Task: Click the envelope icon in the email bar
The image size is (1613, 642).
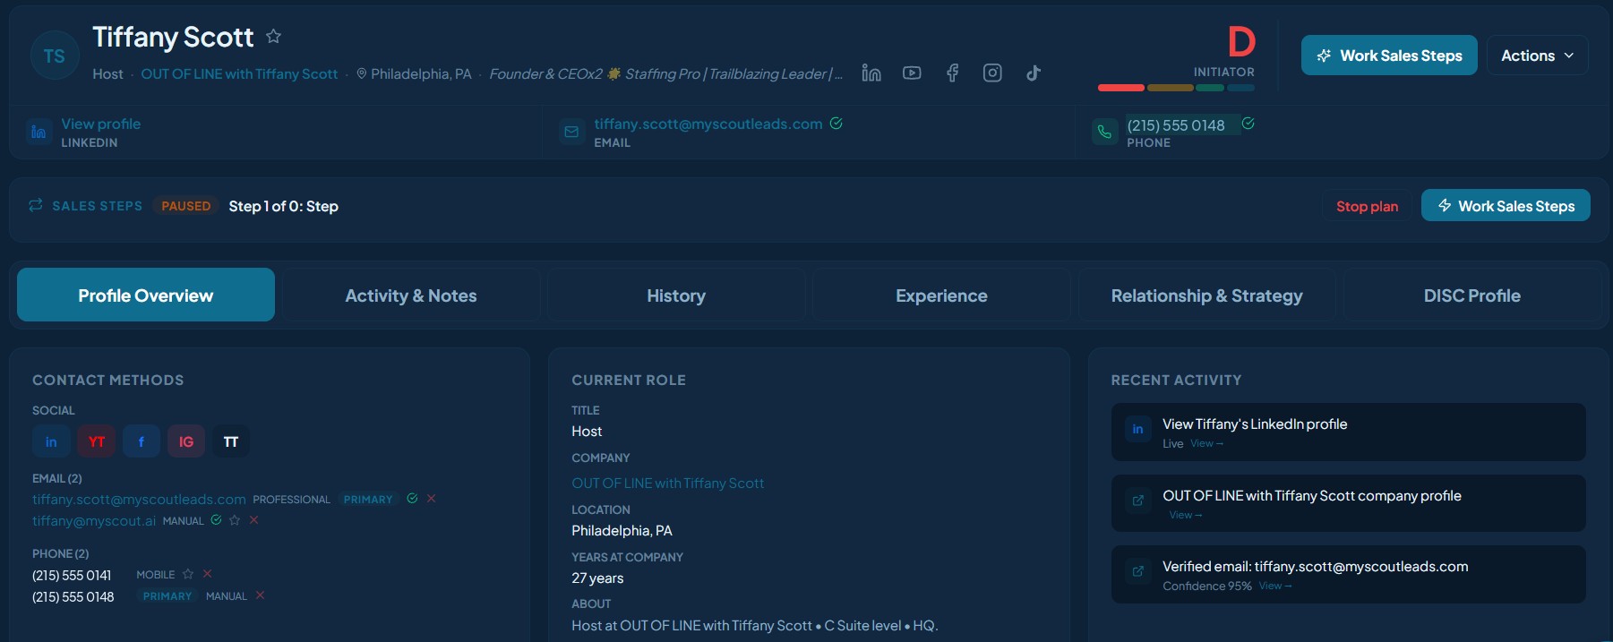Action: point(571,132)
